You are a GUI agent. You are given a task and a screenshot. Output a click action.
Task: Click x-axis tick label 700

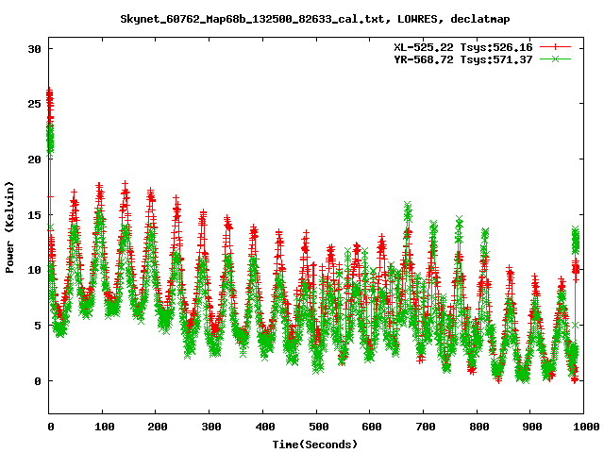point(425,427)
